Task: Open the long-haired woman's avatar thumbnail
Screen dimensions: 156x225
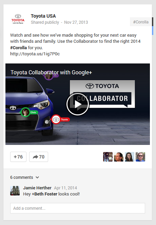Action: (x=130, y=157)
